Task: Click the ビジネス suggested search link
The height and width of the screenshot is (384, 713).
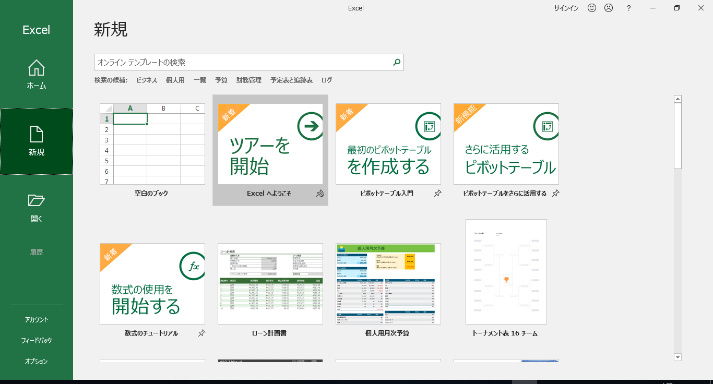Action: [147, 80]
